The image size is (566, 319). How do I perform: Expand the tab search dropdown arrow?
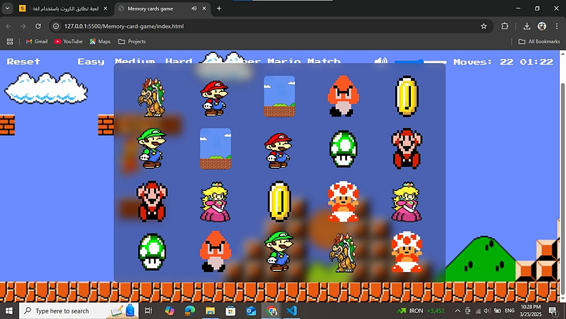pos(7,8)
